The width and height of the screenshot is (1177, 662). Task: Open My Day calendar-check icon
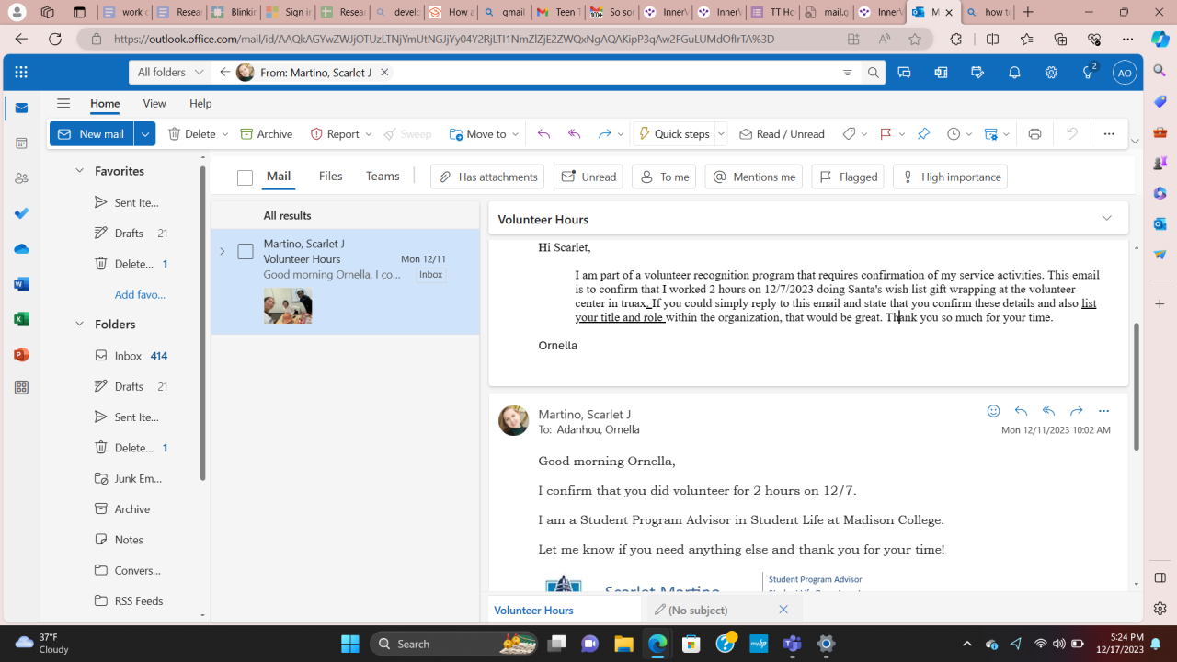tap(977, 73)
